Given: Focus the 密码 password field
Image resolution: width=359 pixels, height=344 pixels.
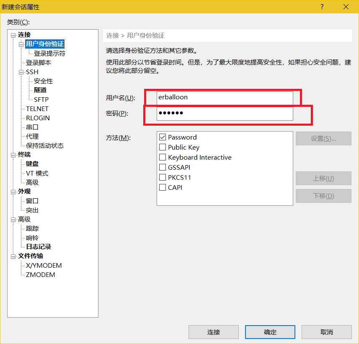Looking at the screenshot, I should click(225, 114).
